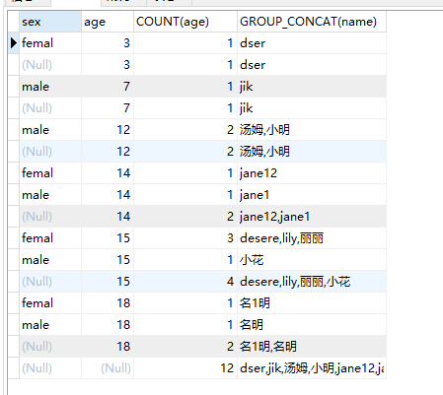
Task: Click age 18 in the male row
Action: [108, 325]
